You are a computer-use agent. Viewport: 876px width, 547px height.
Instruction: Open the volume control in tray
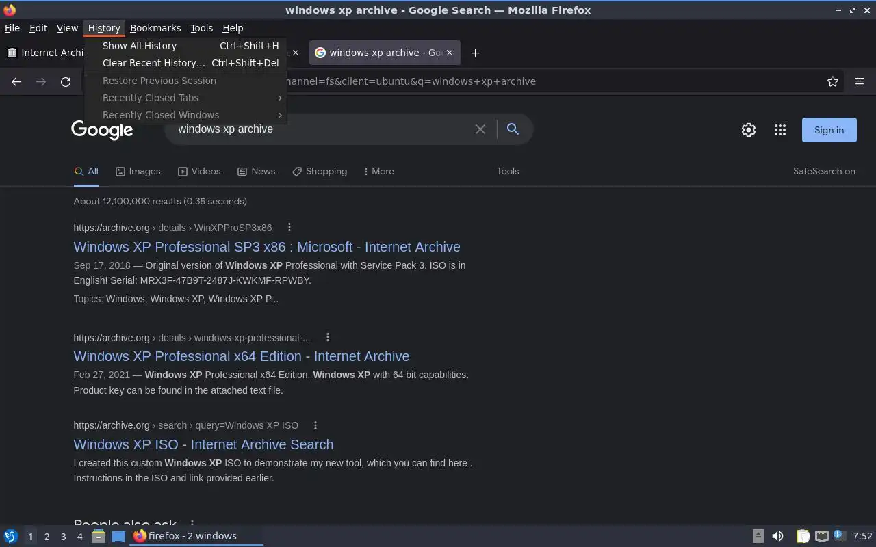(777, 536)
